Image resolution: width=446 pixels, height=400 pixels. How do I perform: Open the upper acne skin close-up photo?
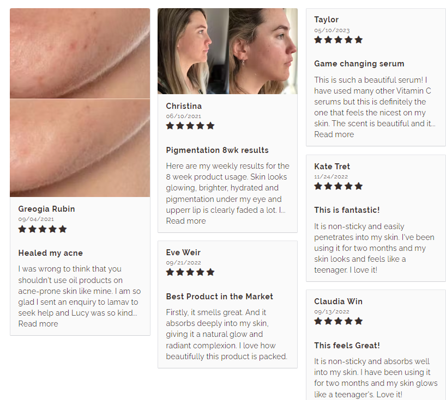tap(80, 53)
